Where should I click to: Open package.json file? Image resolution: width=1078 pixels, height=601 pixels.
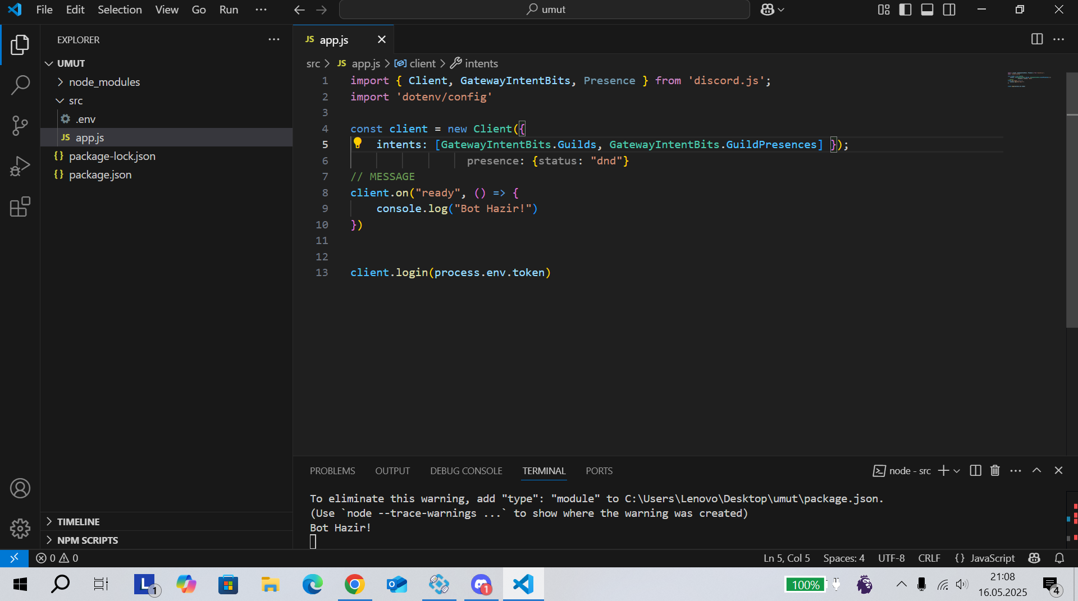coord(166,175)
